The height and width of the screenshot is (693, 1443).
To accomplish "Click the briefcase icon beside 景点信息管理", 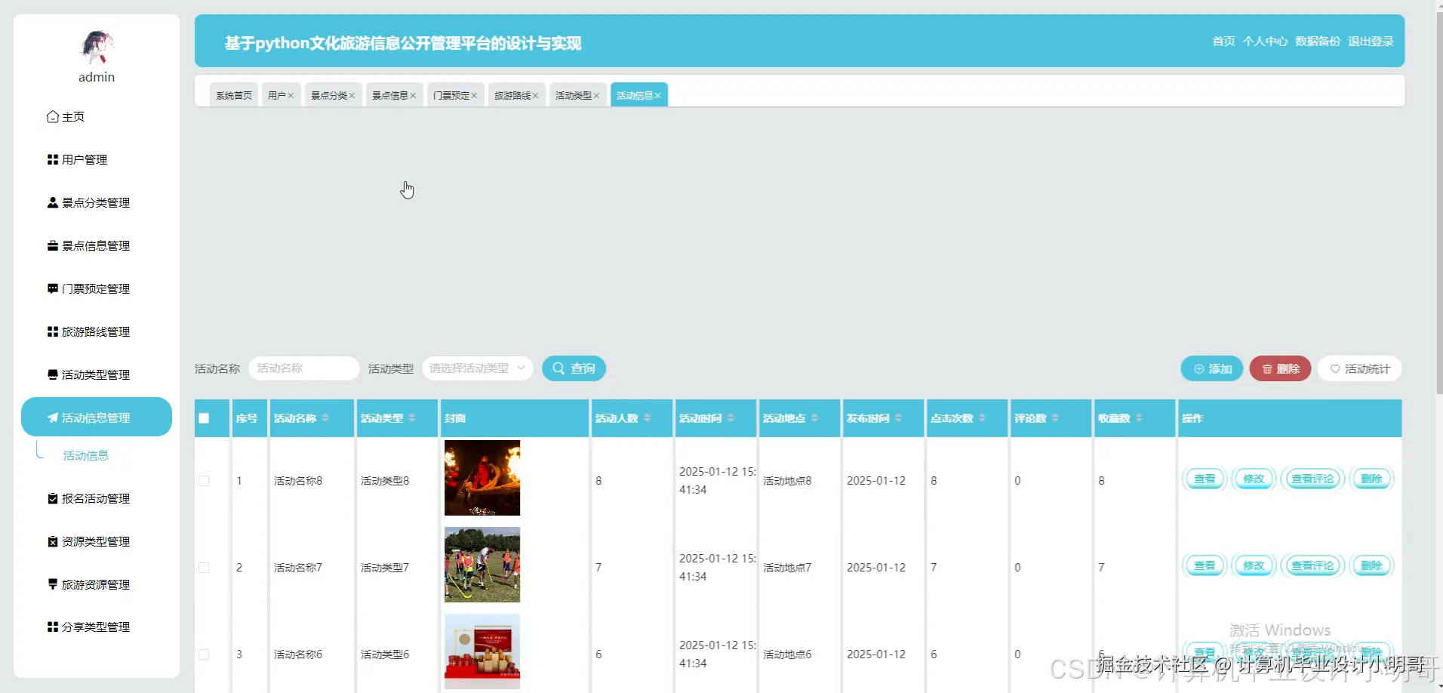I will tap(53, 246).
